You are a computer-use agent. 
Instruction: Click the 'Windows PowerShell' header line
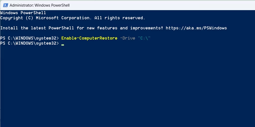coord(23,13)
